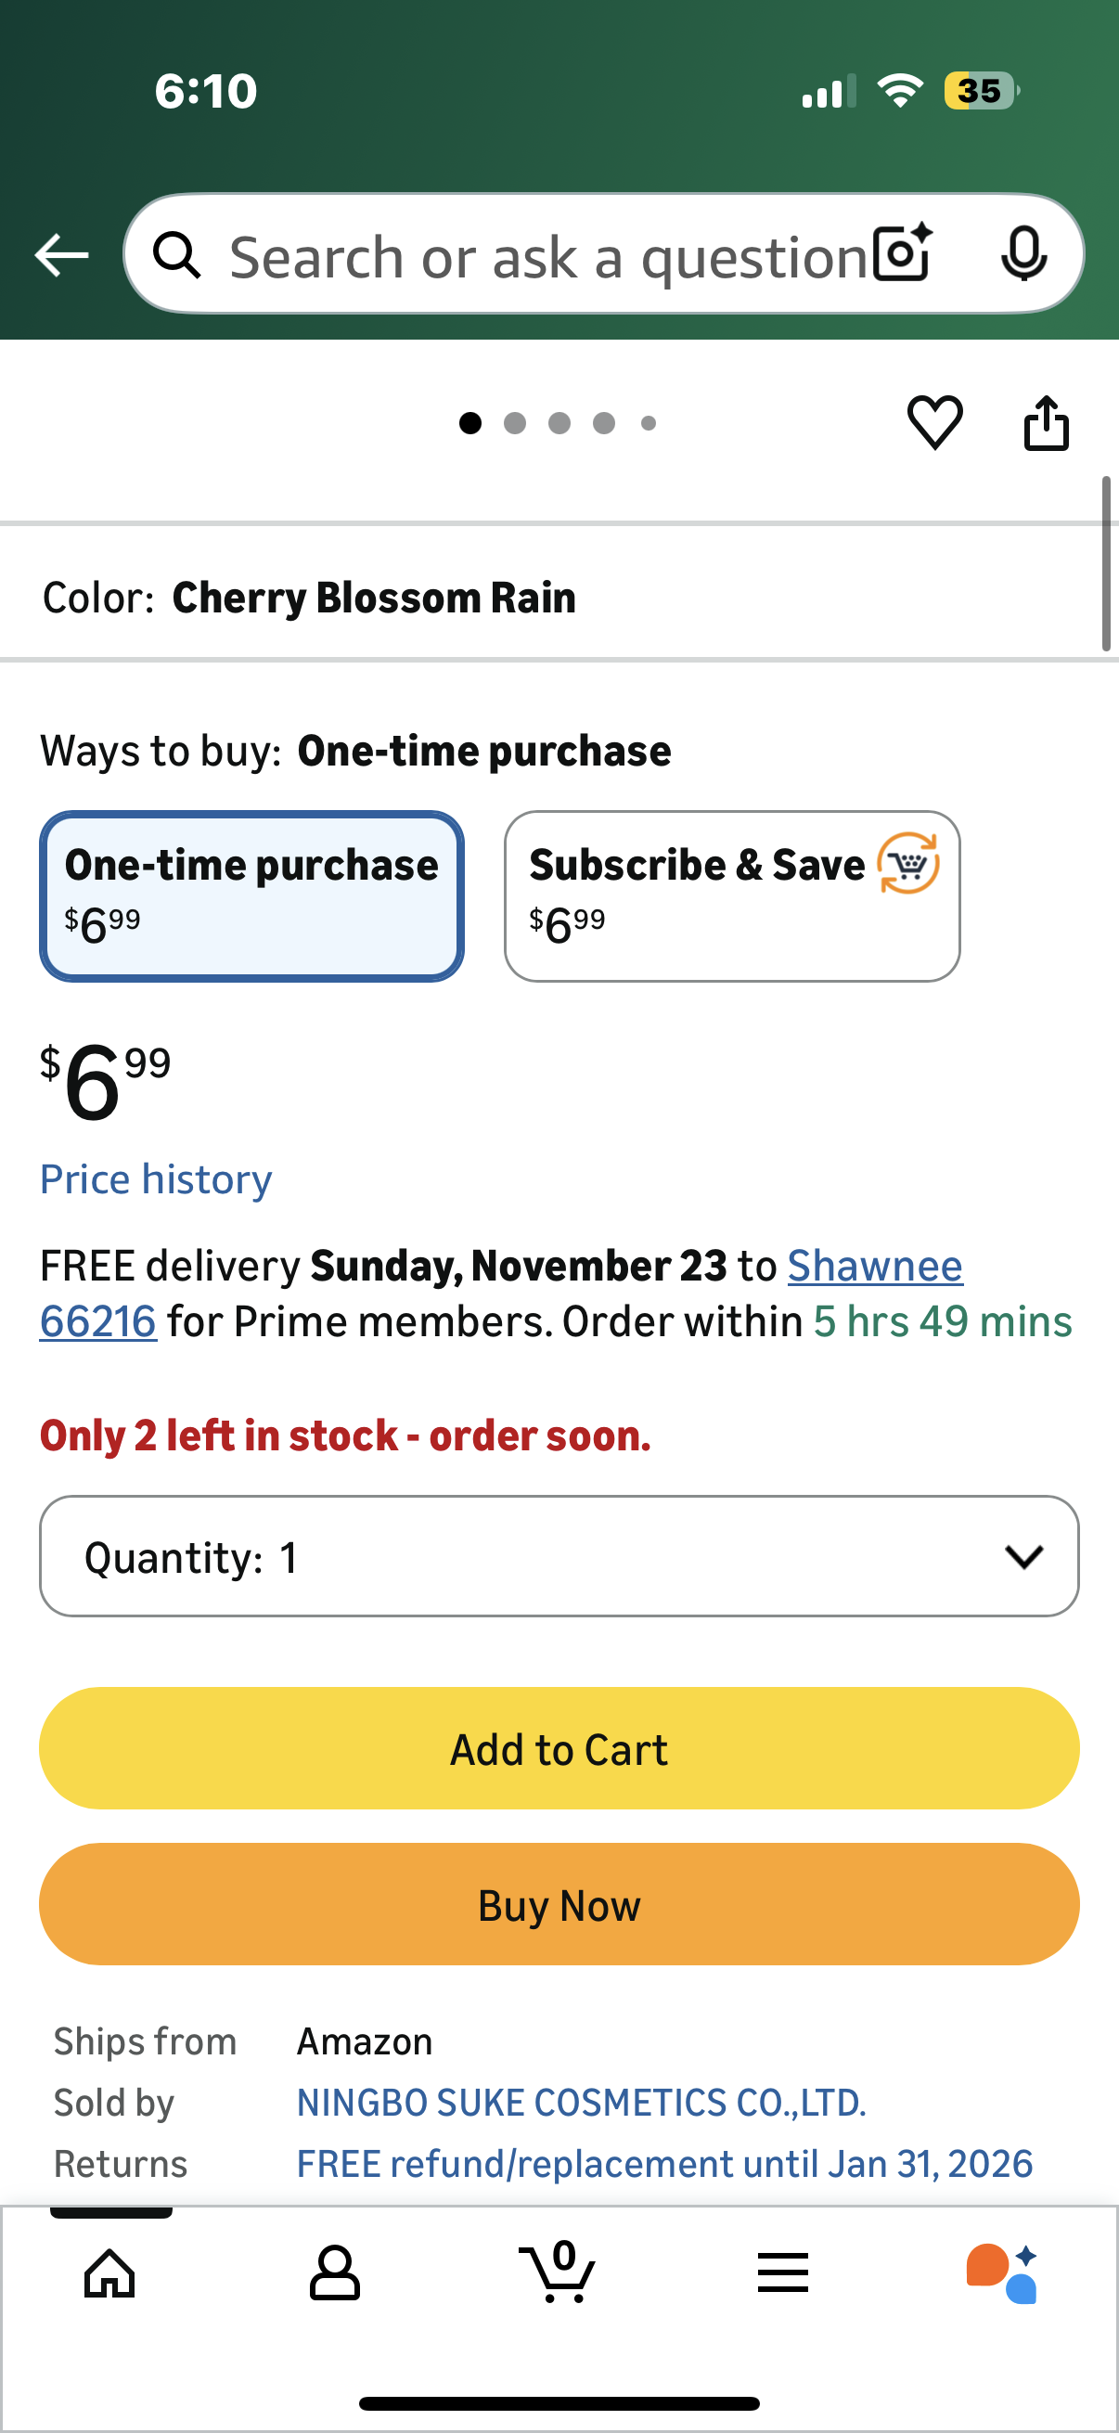Click the Add to Cart button
1119x2433 pixels.
click(x=559, y=1748)
